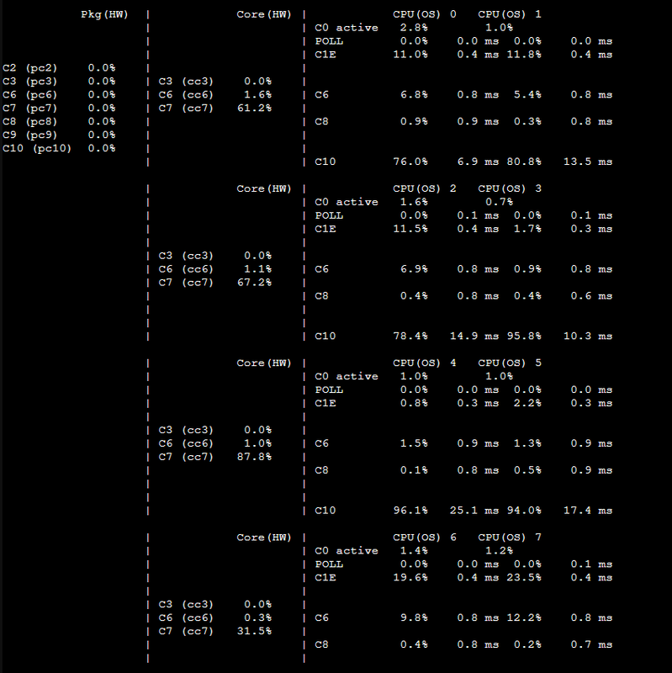
Task: Click the C6 (pc6) package row label
Action: pyautogui.click(x=29, y=95)
